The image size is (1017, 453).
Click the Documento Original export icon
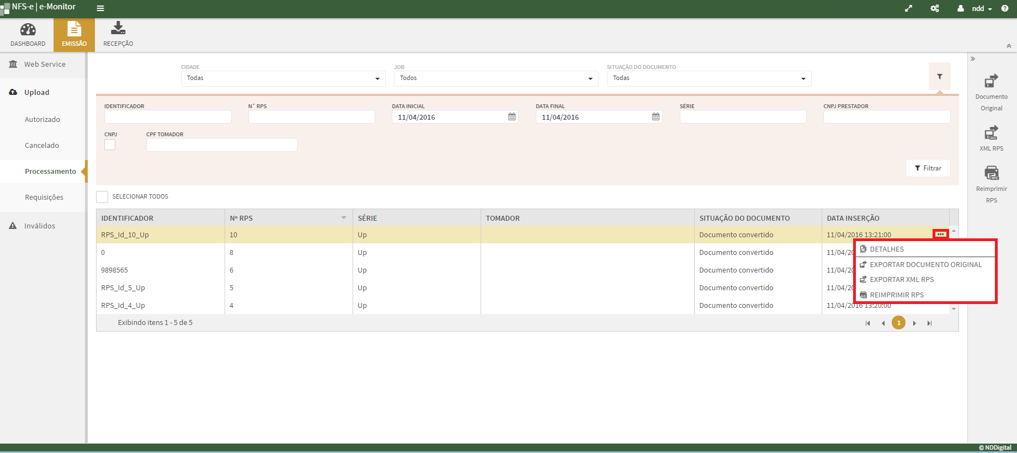991,82
